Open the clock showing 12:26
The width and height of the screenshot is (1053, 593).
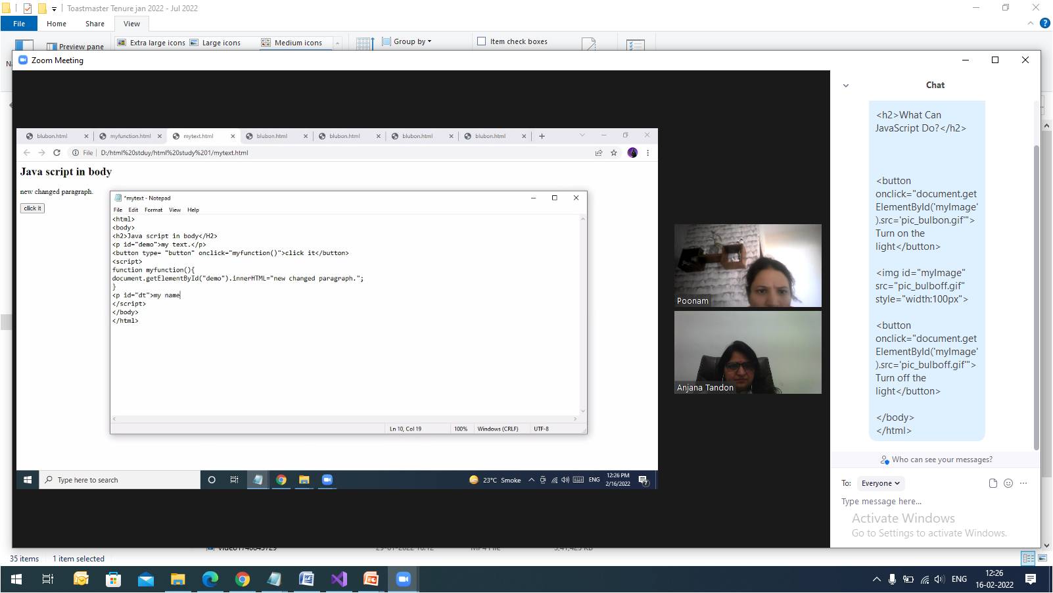[994, 579]
